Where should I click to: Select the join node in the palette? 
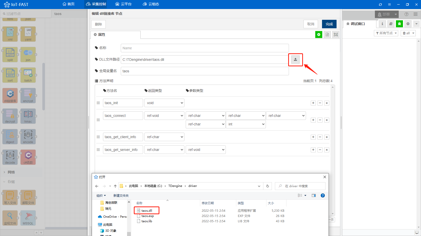tap(28, 55)
